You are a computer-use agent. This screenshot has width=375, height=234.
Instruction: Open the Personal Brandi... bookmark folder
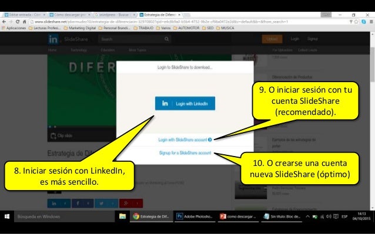click(x=115, y=28)
